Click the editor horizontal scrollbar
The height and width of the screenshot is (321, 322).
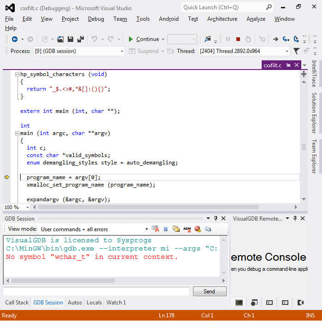pyautogui.click(x=148, y=207)
